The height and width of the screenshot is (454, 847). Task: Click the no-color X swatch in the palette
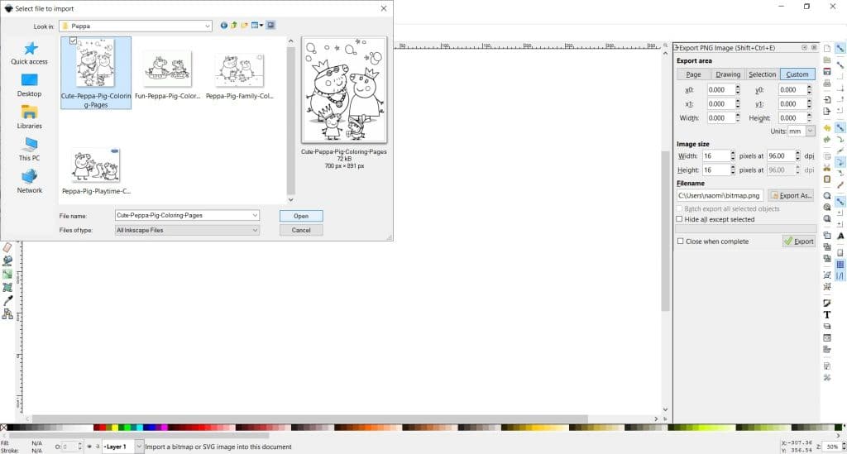(x=4, y=427)
